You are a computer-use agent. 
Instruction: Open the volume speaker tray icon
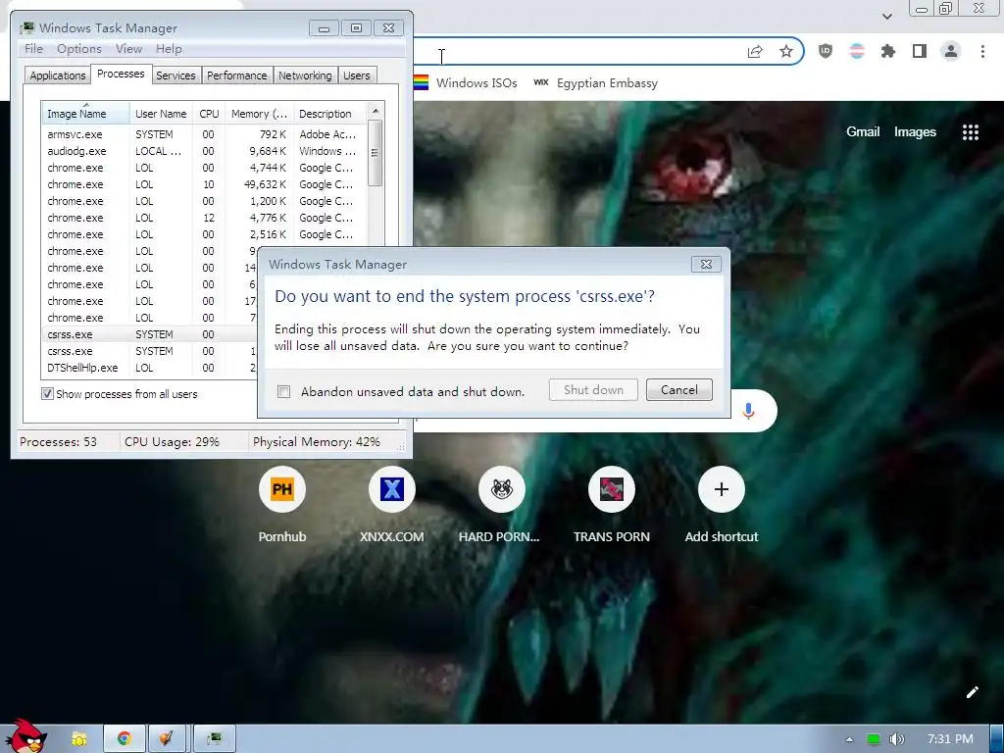coord(897,739)
